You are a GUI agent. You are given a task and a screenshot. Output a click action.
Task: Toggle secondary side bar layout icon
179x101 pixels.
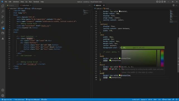[162, 2]
